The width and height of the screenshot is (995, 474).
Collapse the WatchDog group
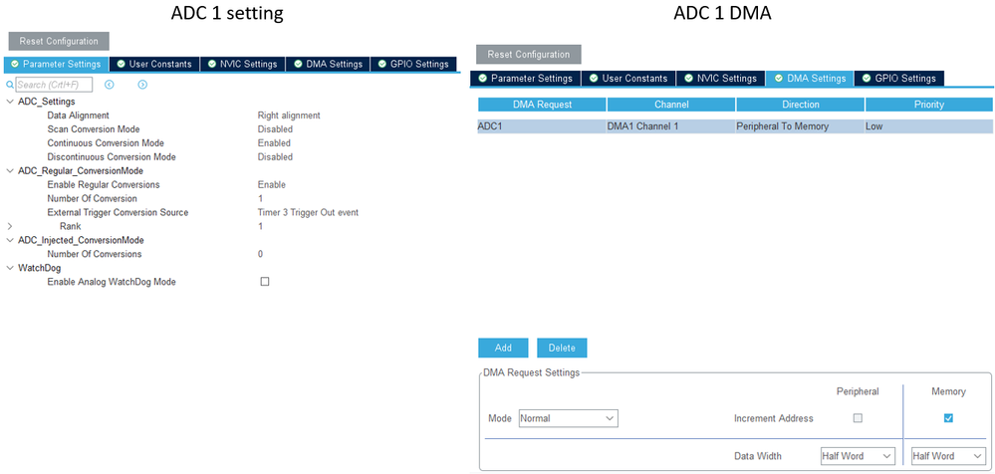pyautogui.click(x=10, y=268)
